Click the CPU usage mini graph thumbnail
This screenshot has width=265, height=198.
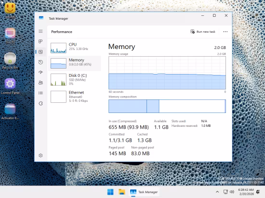pos(58,48)
